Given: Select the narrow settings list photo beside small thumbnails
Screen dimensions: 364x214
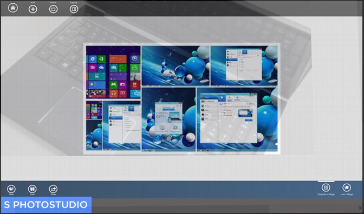Looking at the screenshot, I should [122, 125].
